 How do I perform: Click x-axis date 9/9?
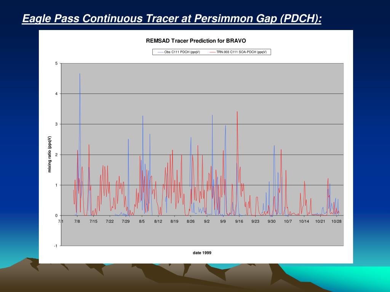(x=223, y=221)
